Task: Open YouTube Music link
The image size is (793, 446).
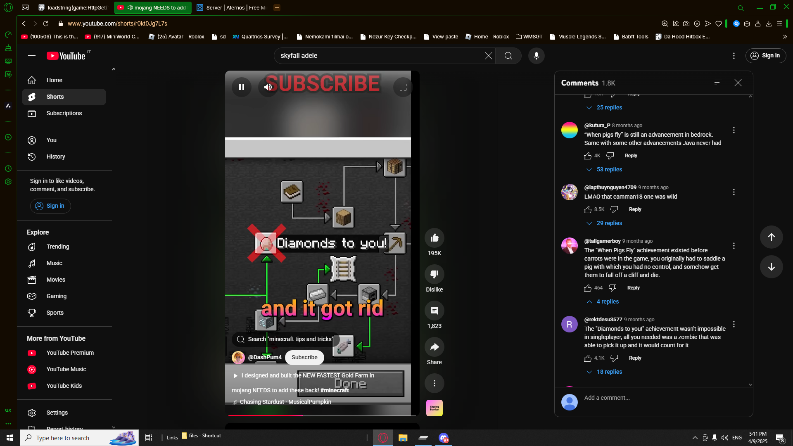Action: click(64, 370)
